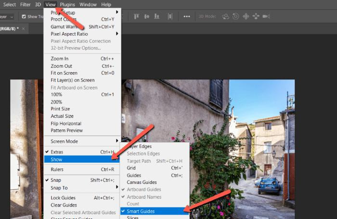Select the 3D orbit camera icon
Image resolution: width=337 pixels, height=219 pixels.
click(x=225, y=16)
